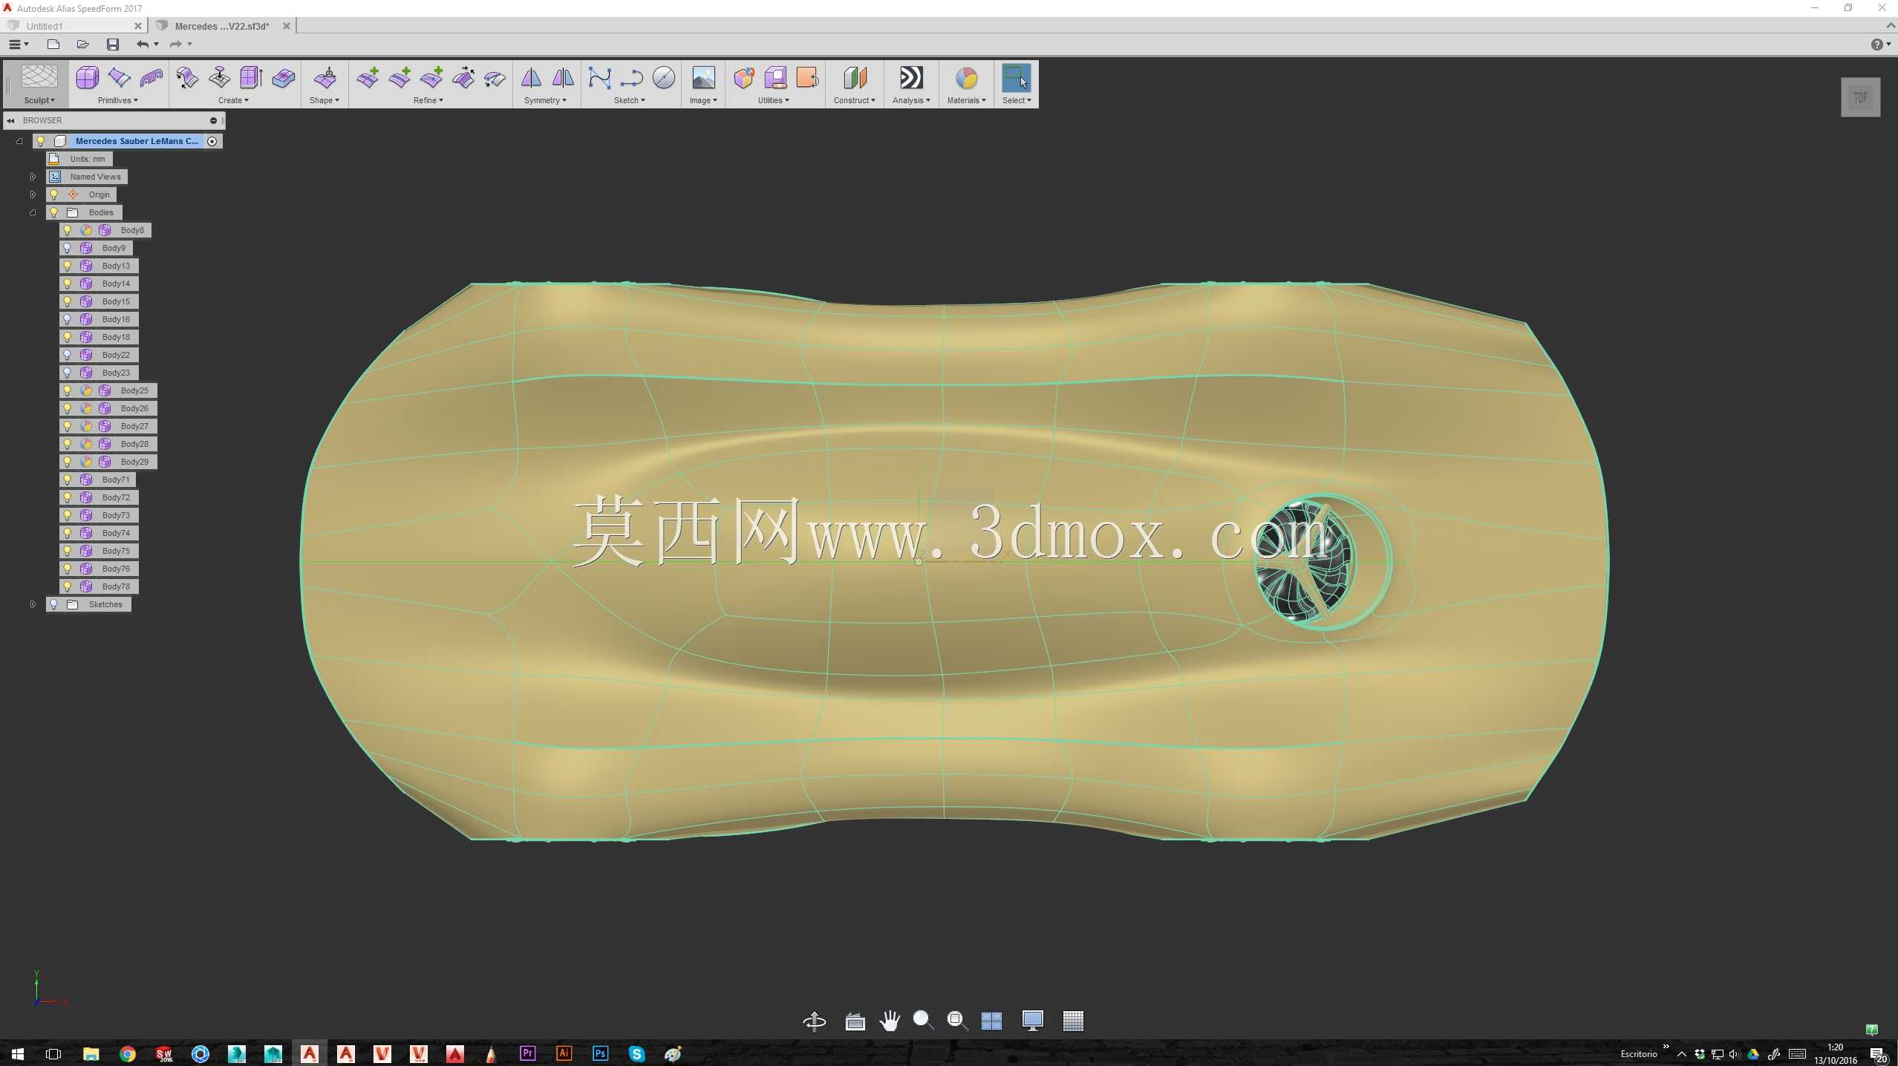The height and width of the screenshot is (1066, 1898).
Task: Collapse the Bodies folder
Action: tap(33, 212)
